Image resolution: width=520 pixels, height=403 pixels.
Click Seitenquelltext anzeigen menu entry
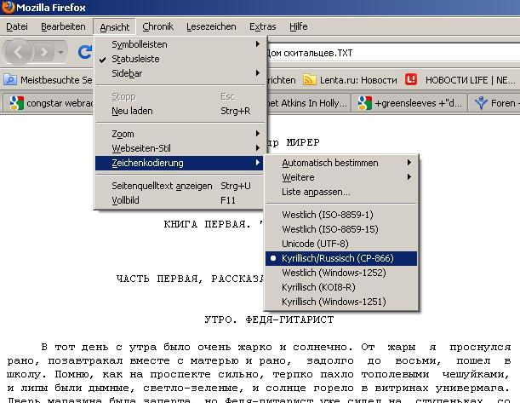coord(162,186)
